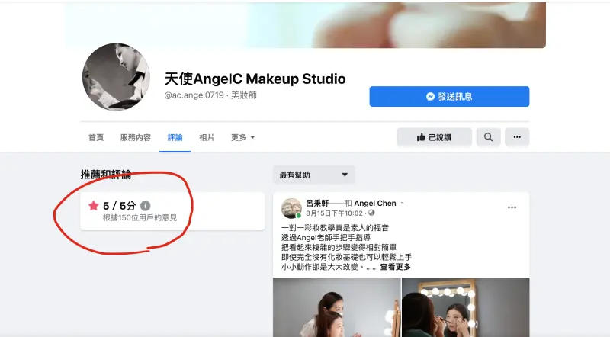Open the 相片 tab
The height and width of the screenshot is (337, 610).
click(x=207, y=137)
